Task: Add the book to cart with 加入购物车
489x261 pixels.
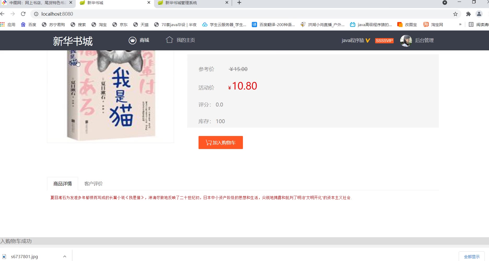Action: (221, 143)
